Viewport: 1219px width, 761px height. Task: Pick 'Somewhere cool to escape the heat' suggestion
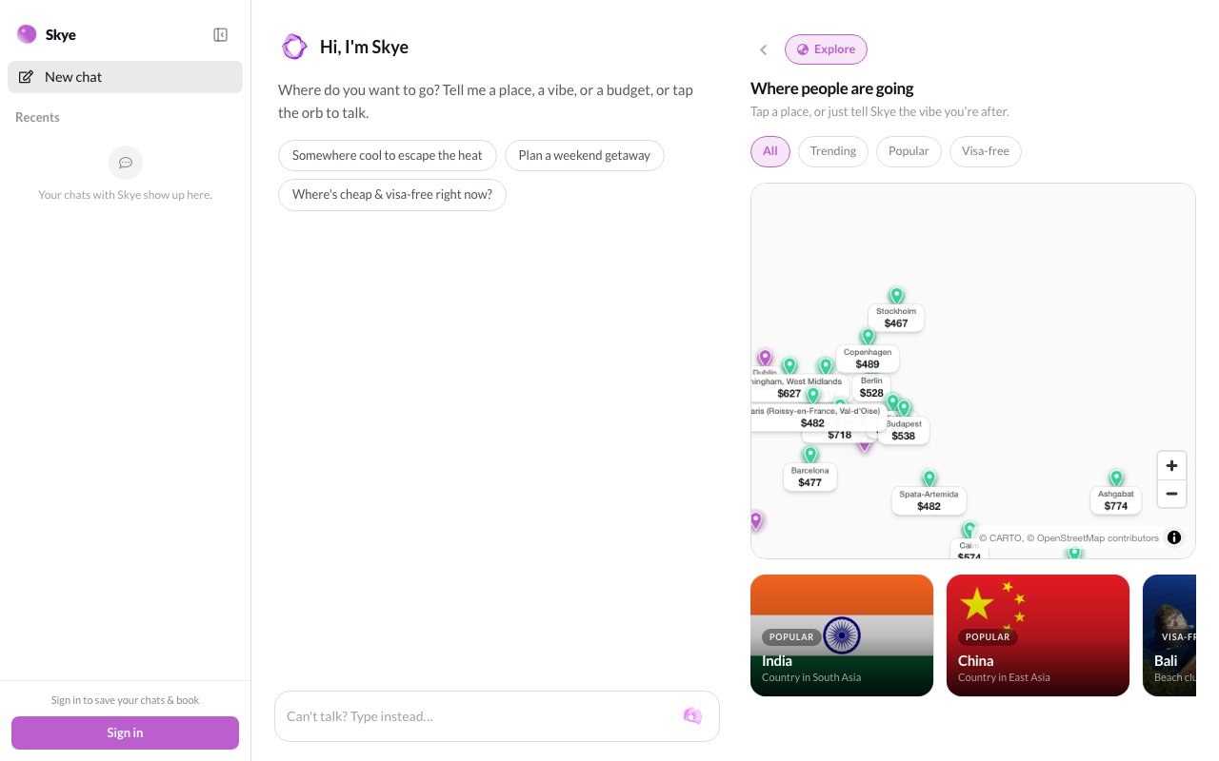[388, 155]
